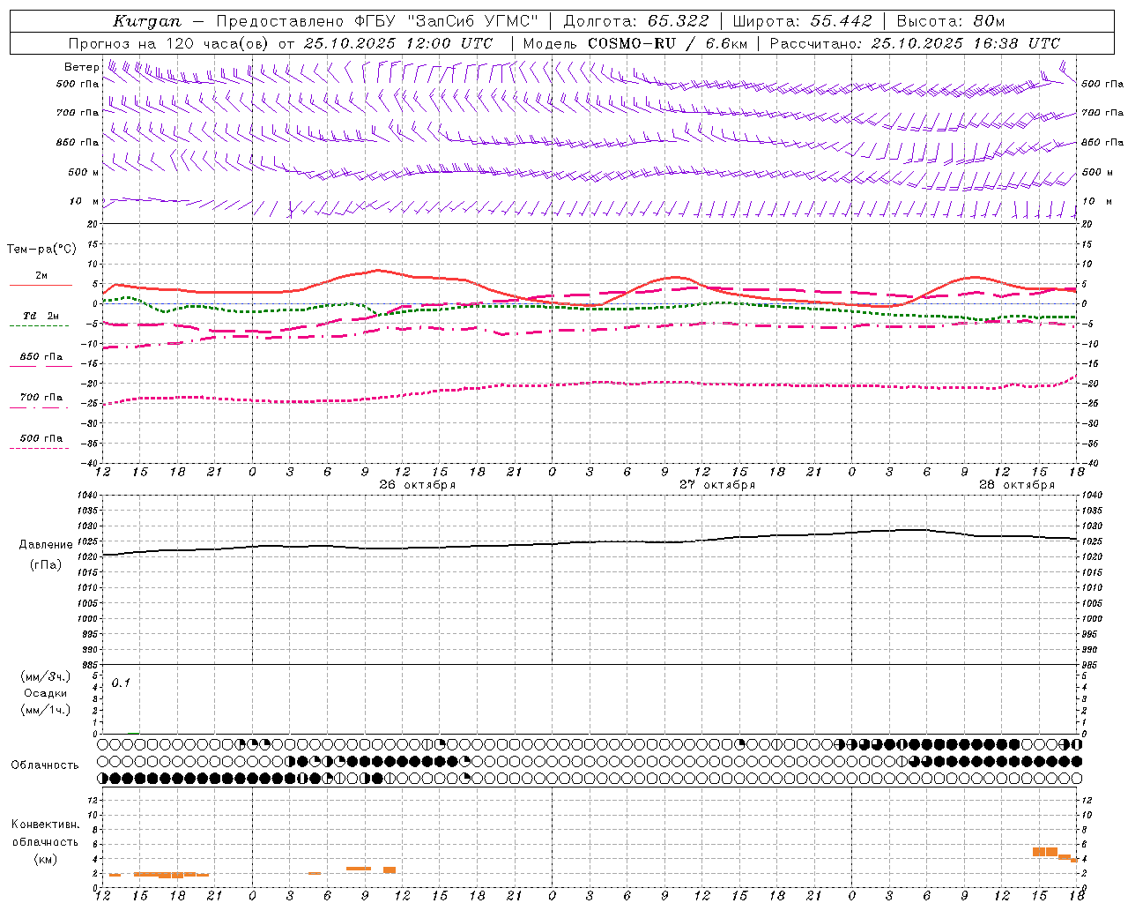Click the '(км)' convective height unit
Image resolution: width=1128 pixels, height=903 pixels.
tap(45, 858)
